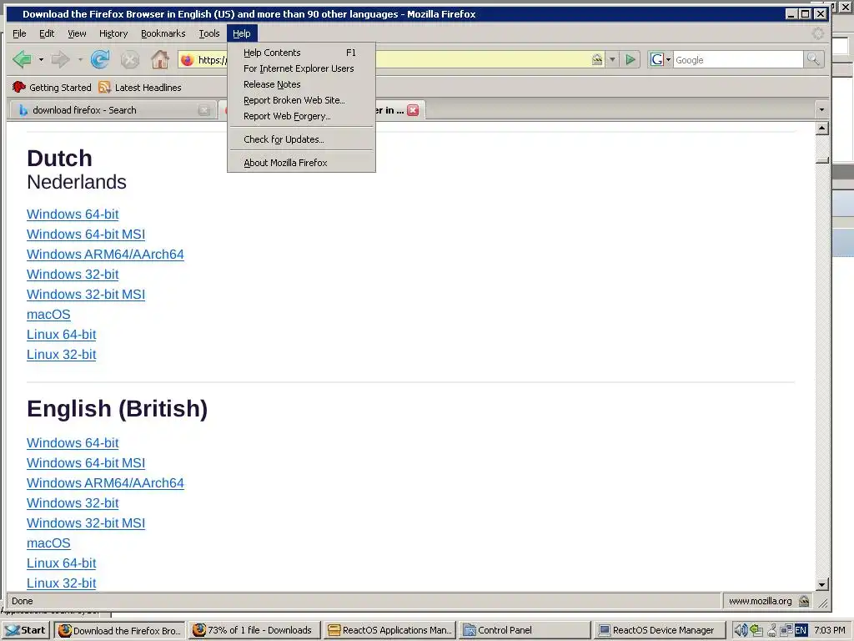Click the Firefox site icon in address bar
The image size is (854, 641).
188,60
